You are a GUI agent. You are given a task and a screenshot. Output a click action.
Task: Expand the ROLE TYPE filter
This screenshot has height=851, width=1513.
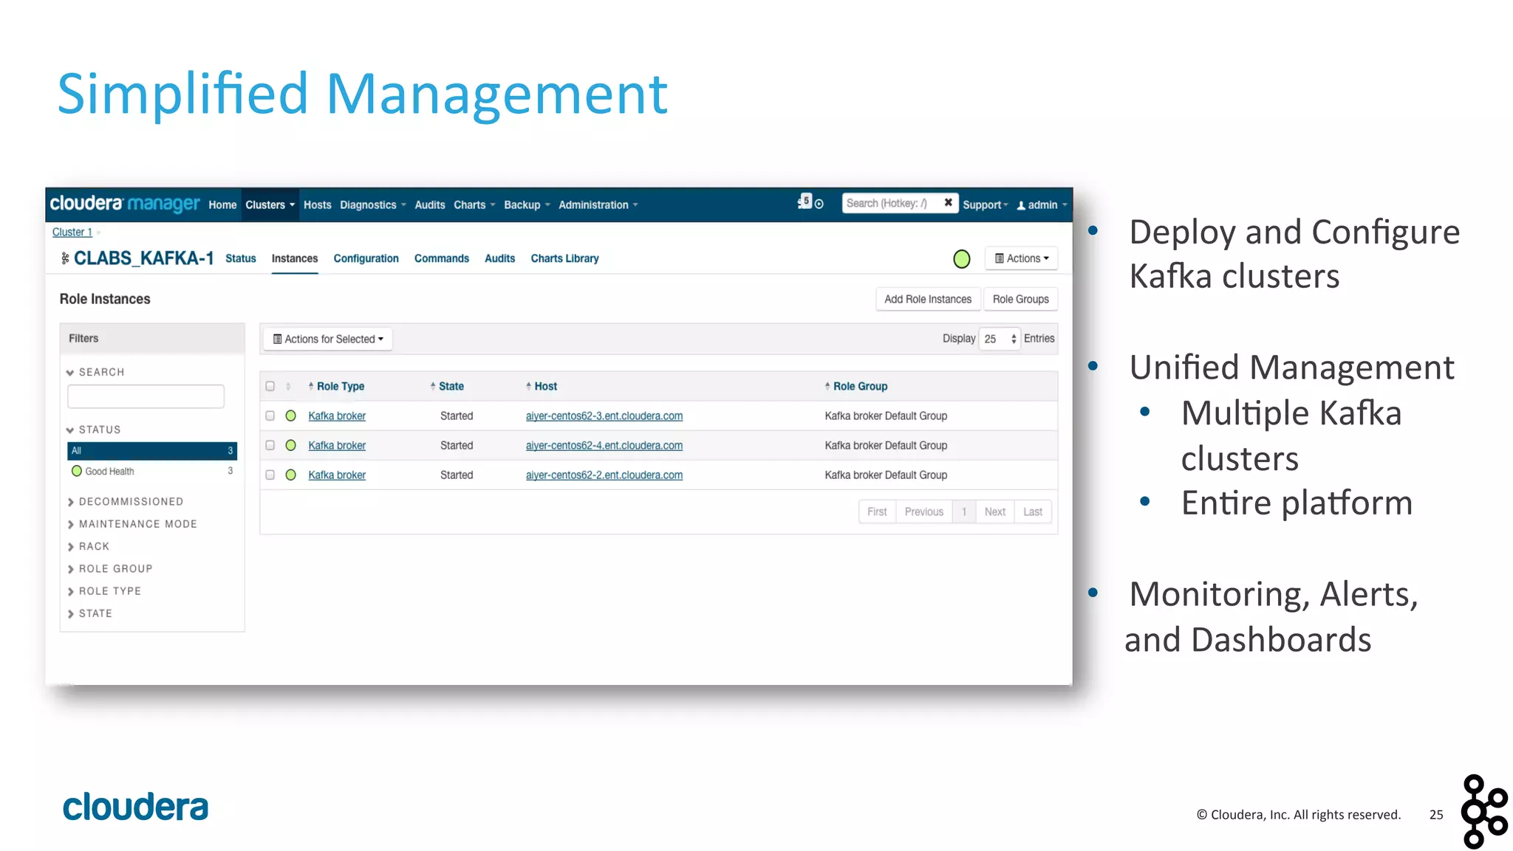pos(104,591)
